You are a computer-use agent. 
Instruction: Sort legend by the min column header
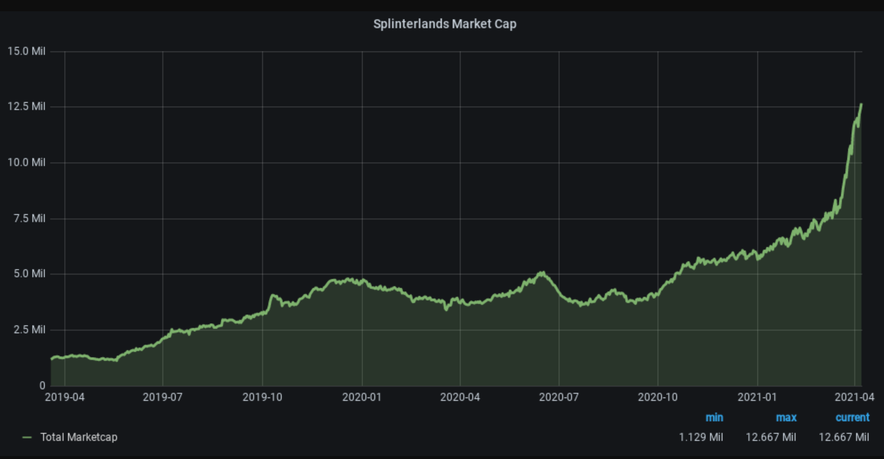tap(714, 417)
